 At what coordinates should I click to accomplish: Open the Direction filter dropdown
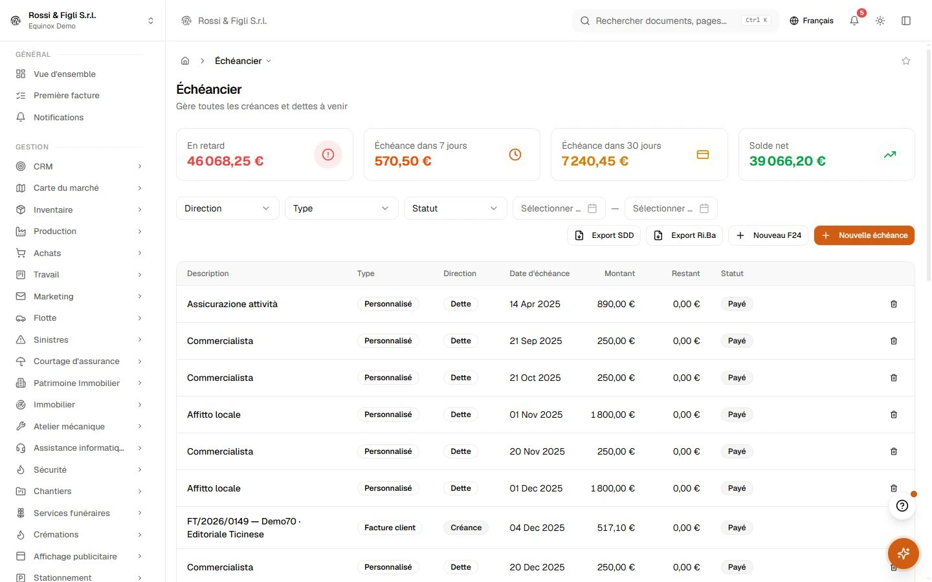point(227,208)
